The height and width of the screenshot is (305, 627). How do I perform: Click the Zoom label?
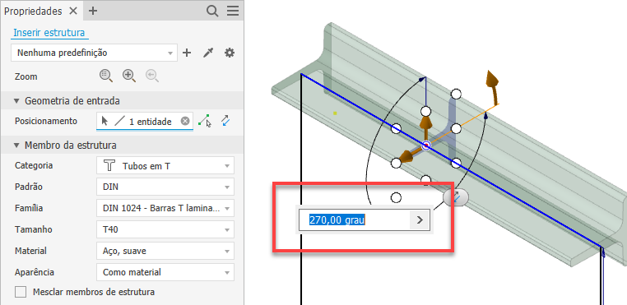pos(26,76)
